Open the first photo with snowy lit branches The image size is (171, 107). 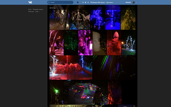pos(59,20)
